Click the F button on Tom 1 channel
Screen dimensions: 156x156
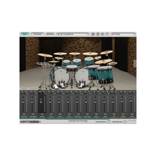tap(54, 94)
